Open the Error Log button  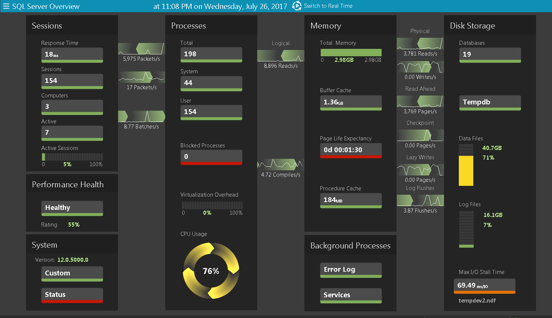[x=351, y=270]
